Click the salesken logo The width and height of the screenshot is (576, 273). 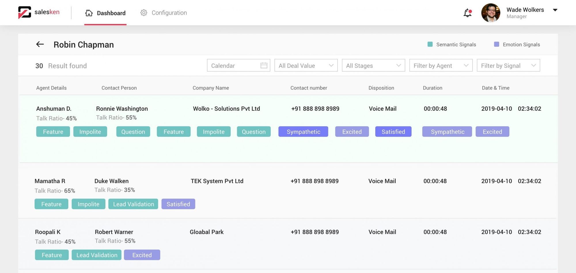pos(39,12)
